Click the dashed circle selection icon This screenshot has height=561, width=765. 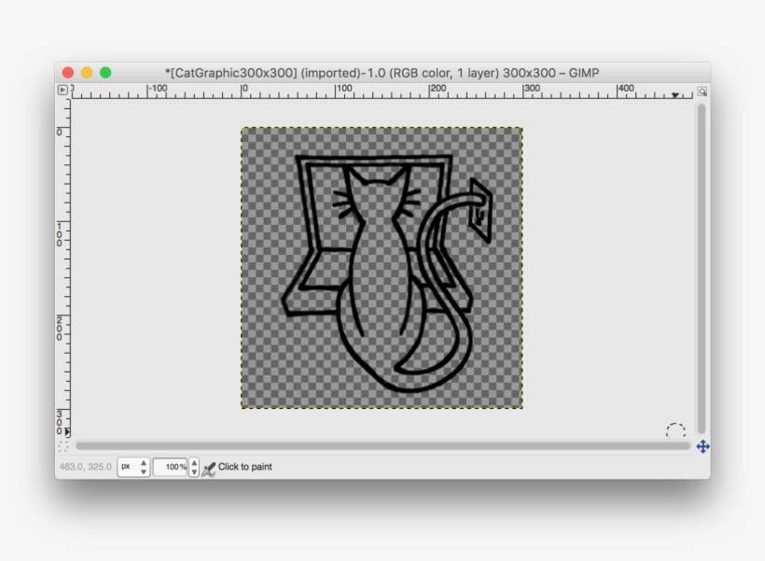(675, 427)
